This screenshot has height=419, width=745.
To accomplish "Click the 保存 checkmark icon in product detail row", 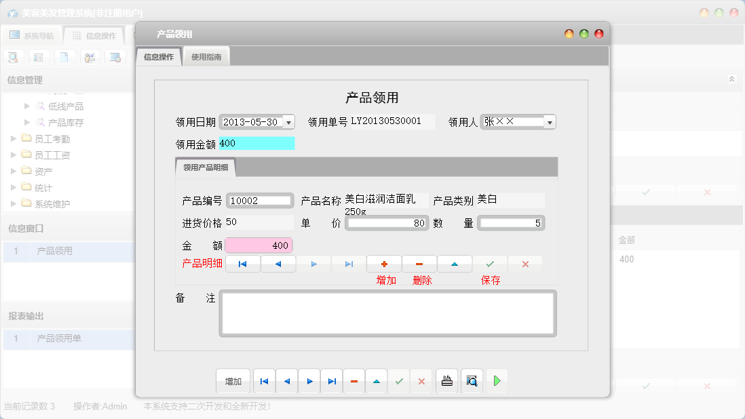I will [x=490, y=264].
